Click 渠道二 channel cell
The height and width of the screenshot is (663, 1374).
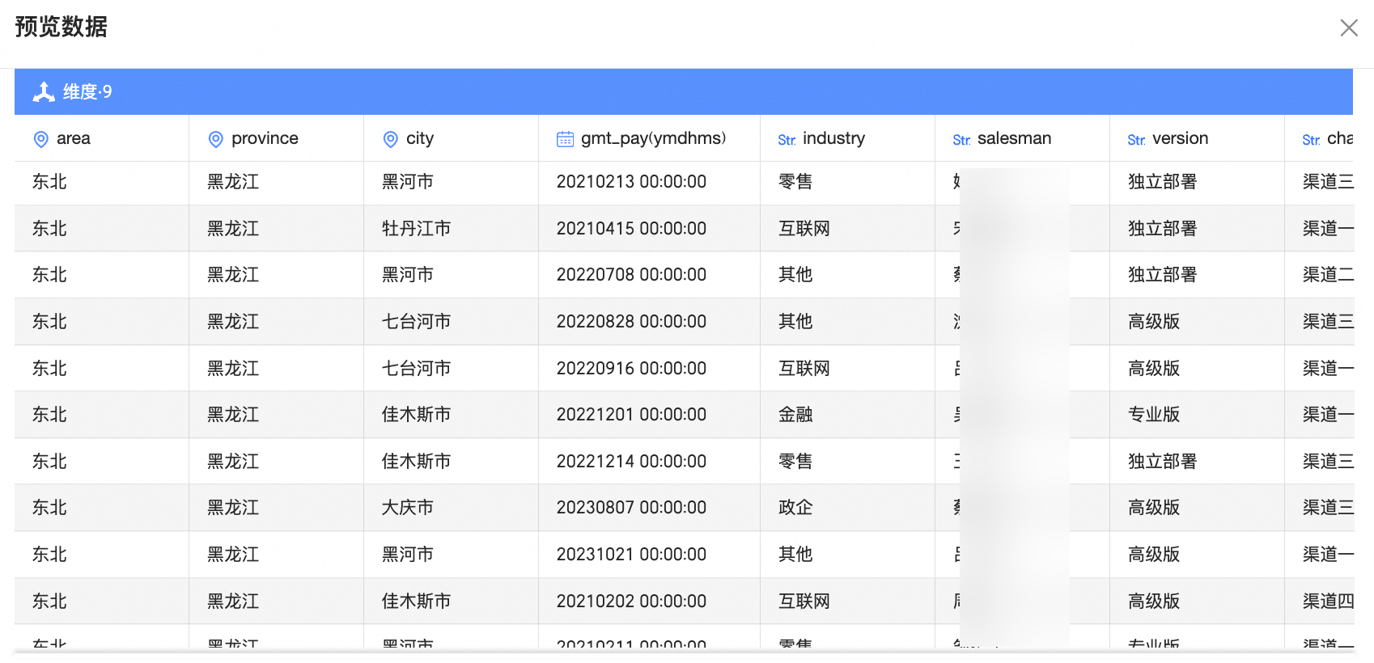tap(1328, 275)
